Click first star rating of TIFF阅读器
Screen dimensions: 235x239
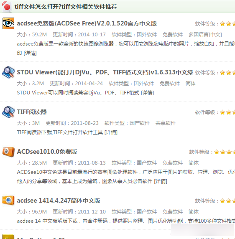point(222,112)
